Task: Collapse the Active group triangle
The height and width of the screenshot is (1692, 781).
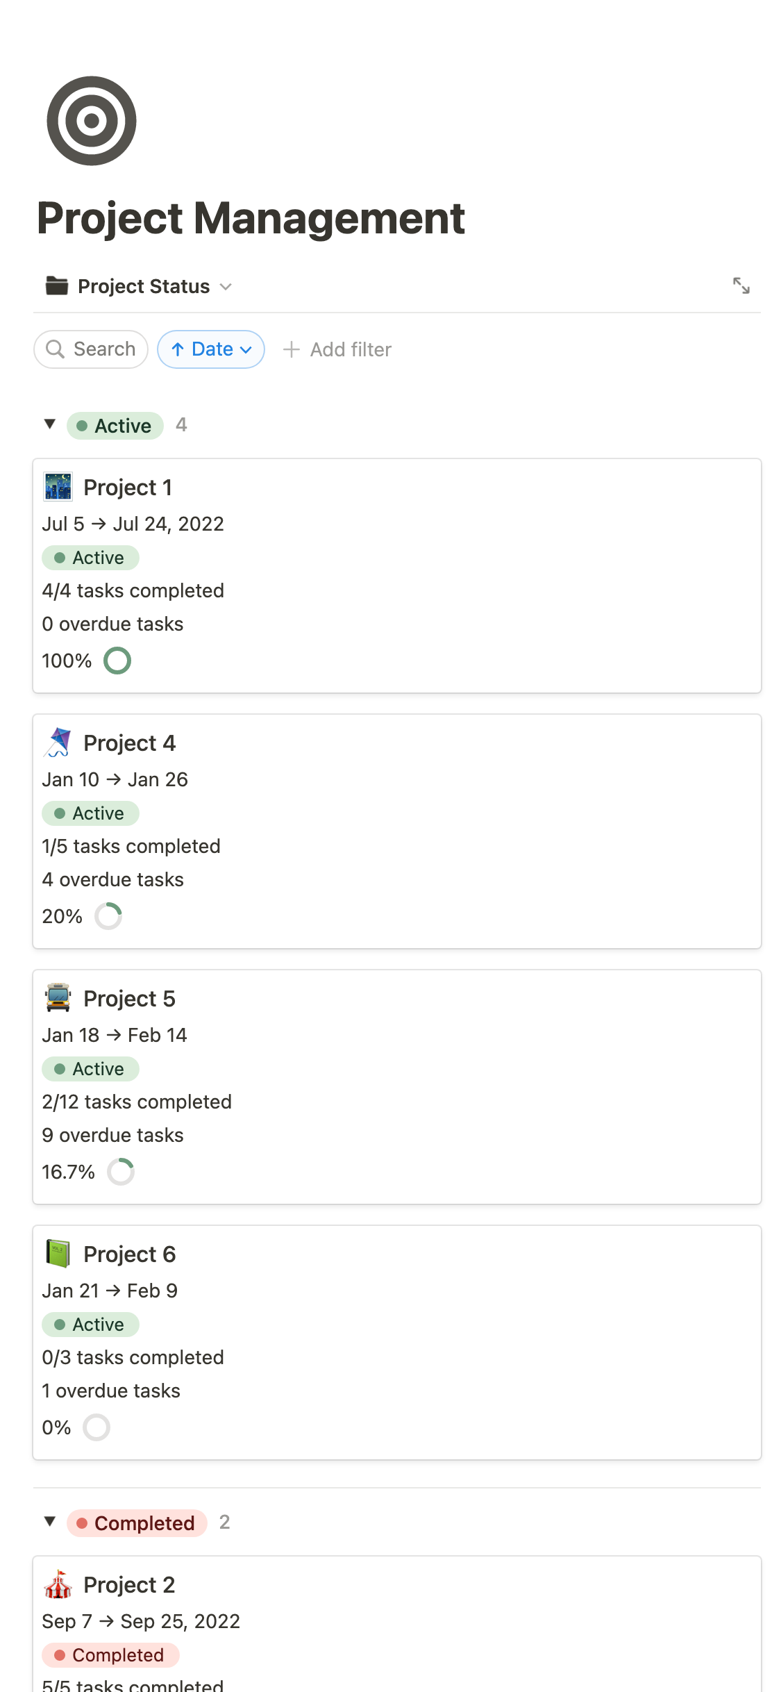Action: (x=49, y=424)
